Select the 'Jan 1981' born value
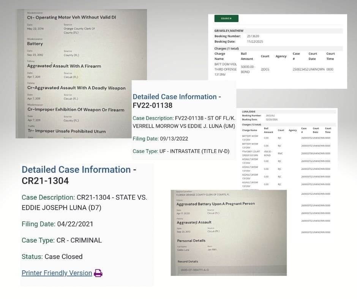Screen dimensions: 357x299 tap(212, 250)
